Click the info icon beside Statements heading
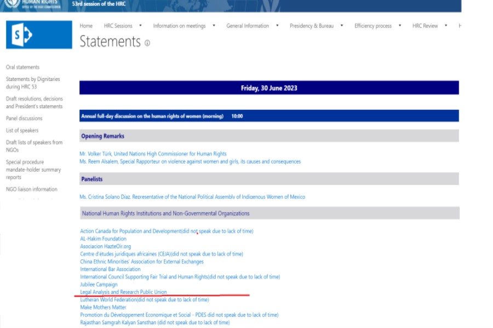 click(147, 43)
